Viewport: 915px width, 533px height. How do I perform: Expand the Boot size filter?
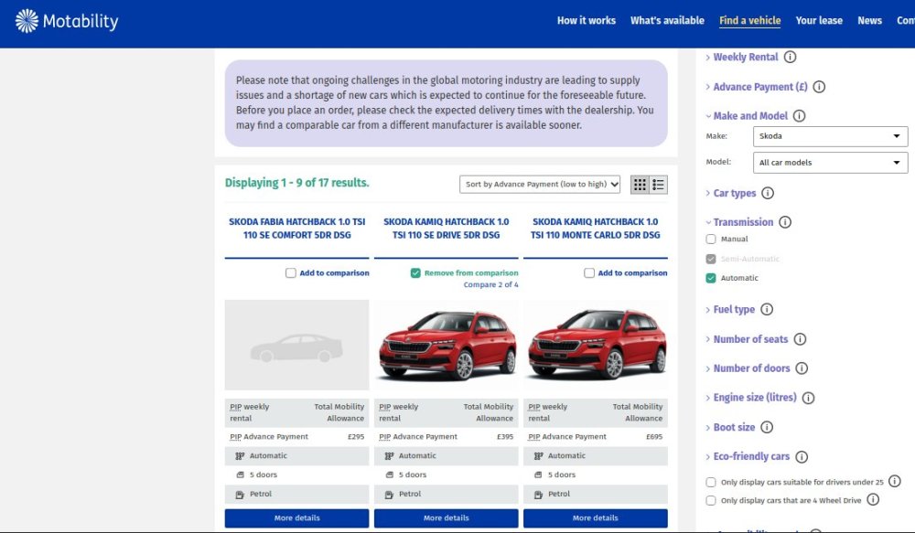click(x=734, y=428)
